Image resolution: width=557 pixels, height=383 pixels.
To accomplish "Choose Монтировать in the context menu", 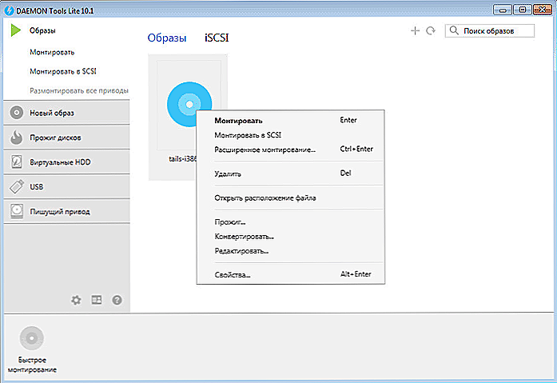I will 291,121.
